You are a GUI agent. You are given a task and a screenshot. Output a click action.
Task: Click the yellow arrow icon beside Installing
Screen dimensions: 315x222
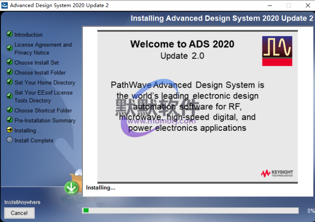click(x=10, y=130)
